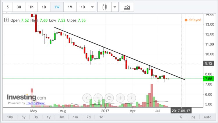Viewport: 218px width, 123px height.
Task: Click the 2017 time axis label
Action: (105, 111)
